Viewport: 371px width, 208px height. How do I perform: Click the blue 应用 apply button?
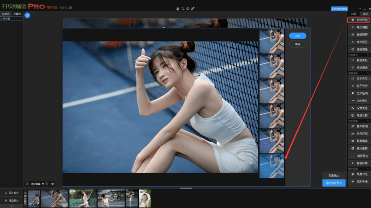pos(297,36)
